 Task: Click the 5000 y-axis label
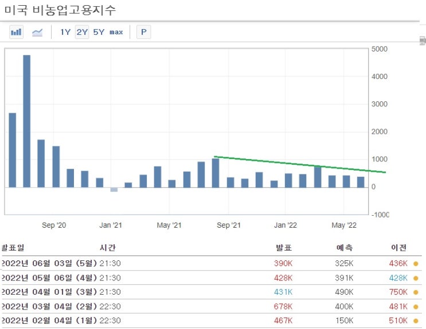coord(379,49)
